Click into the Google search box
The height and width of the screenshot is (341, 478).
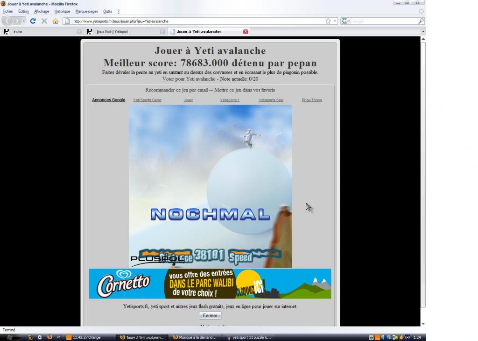pos(384,21)
